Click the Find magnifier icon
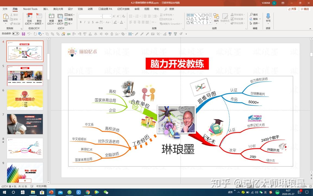The image size is (313, 196). tap(251, 15)
